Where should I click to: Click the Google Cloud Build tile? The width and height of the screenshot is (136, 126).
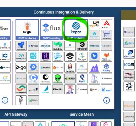[x=33, y=68]
